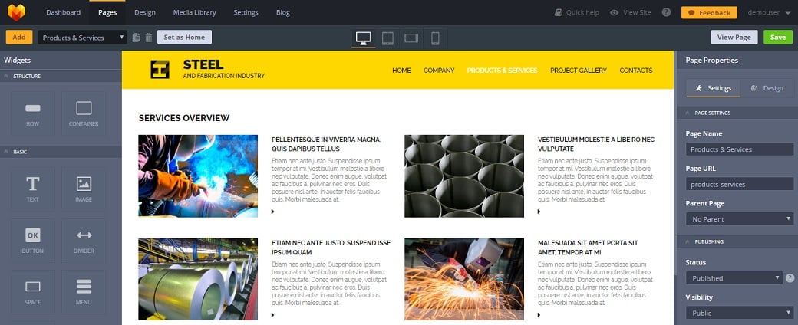The image size is (798, 325).
Task: Click the Page URL input field
Action: (x=739, y=184)
